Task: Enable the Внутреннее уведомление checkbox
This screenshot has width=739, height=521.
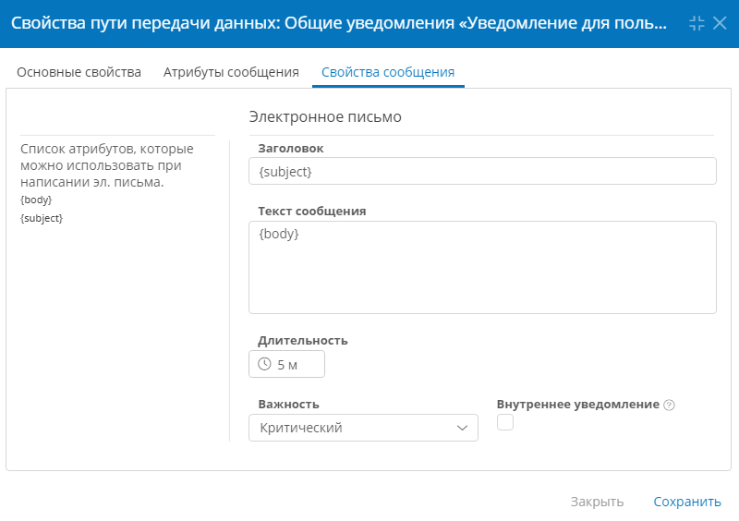Action: coord(505,422)
